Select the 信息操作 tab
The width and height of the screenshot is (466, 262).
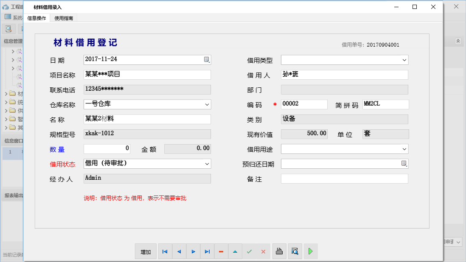[36, 18]
